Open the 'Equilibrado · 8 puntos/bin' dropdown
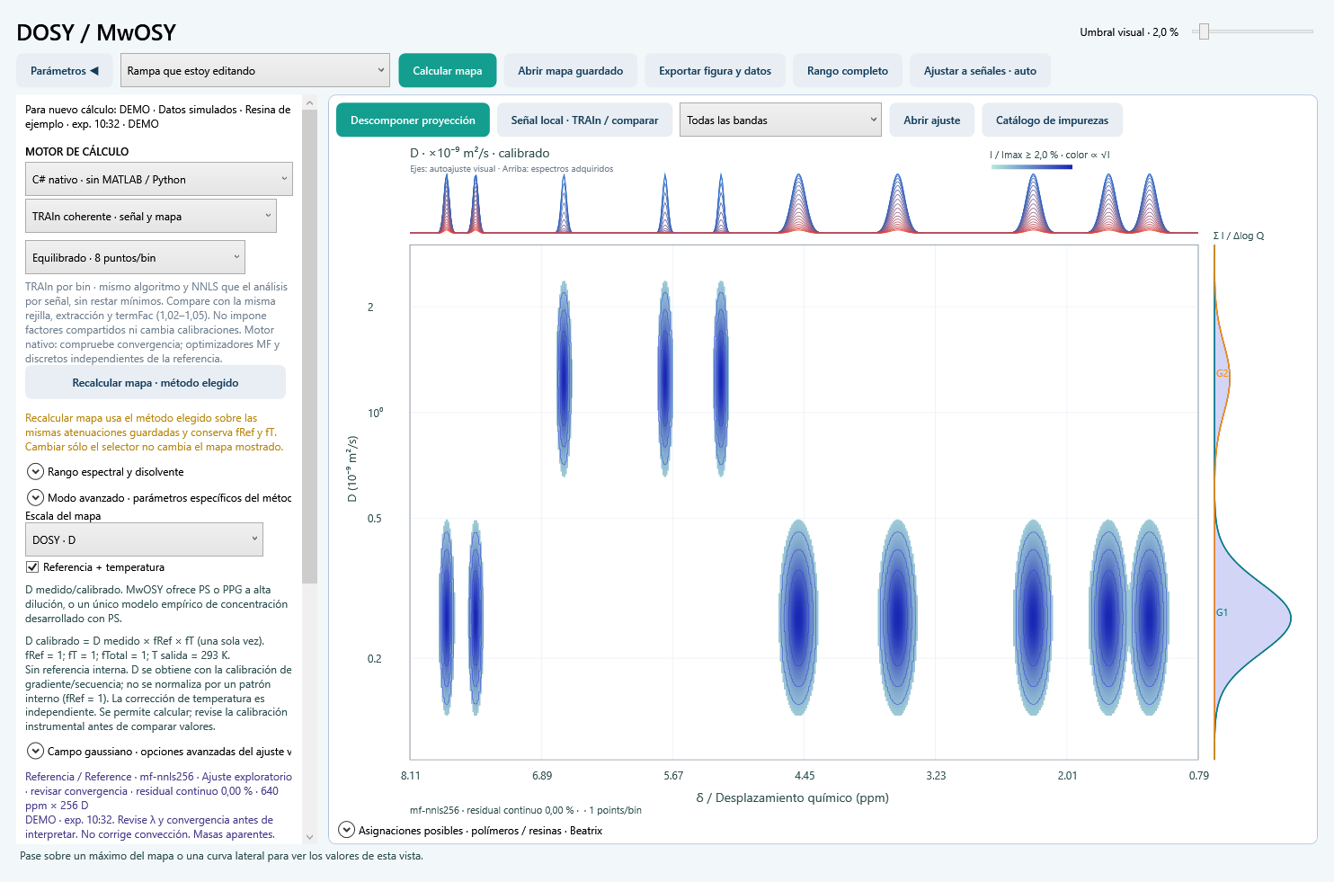1334x882 pixels. coord(135,258)
